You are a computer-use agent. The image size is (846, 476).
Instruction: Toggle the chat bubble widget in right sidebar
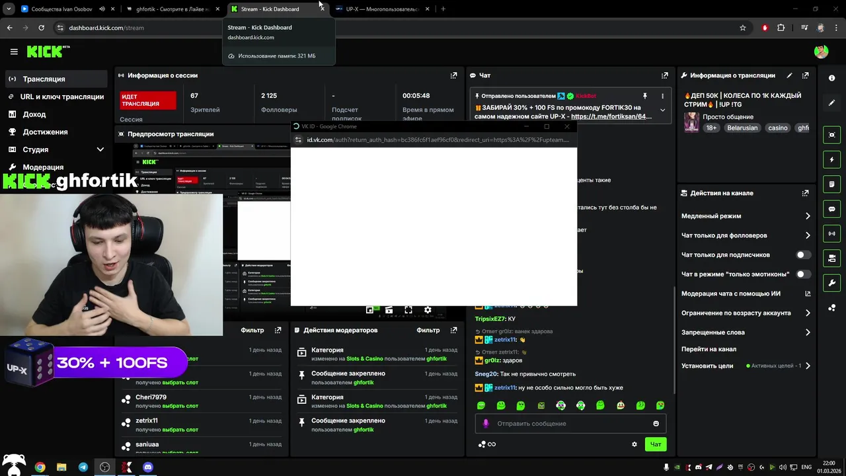(831, 209)
